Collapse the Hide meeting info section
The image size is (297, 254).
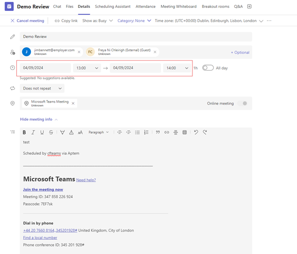click(38, 119)
